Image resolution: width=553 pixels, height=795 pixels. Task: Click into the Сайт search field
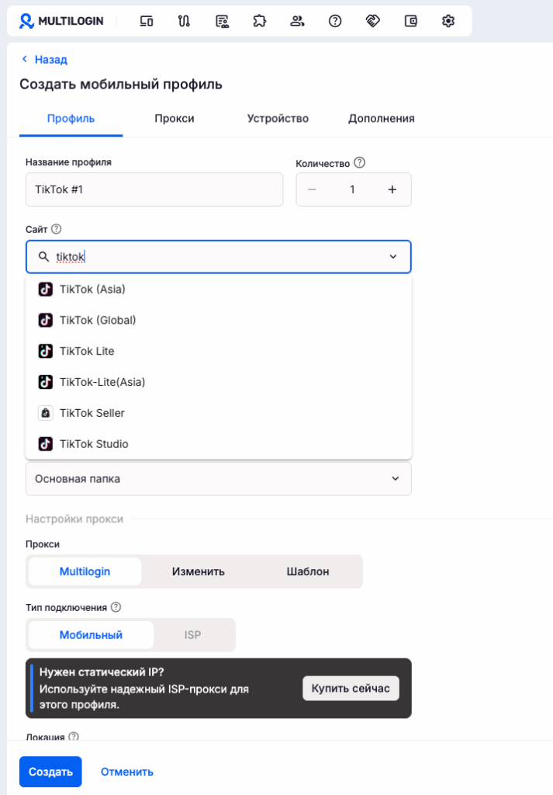[218, 256]
